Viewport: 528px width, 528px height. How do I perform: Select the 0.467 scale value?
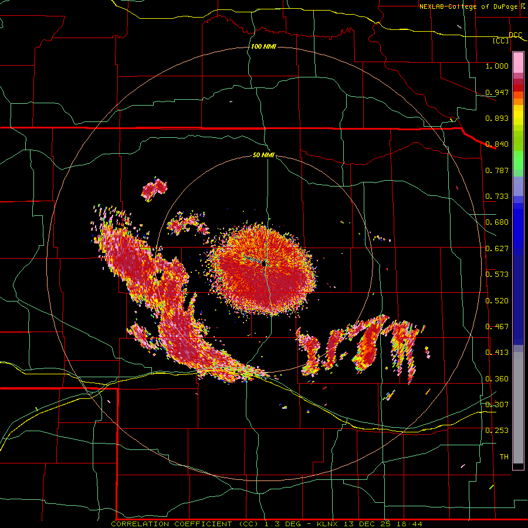pos(497,327)
